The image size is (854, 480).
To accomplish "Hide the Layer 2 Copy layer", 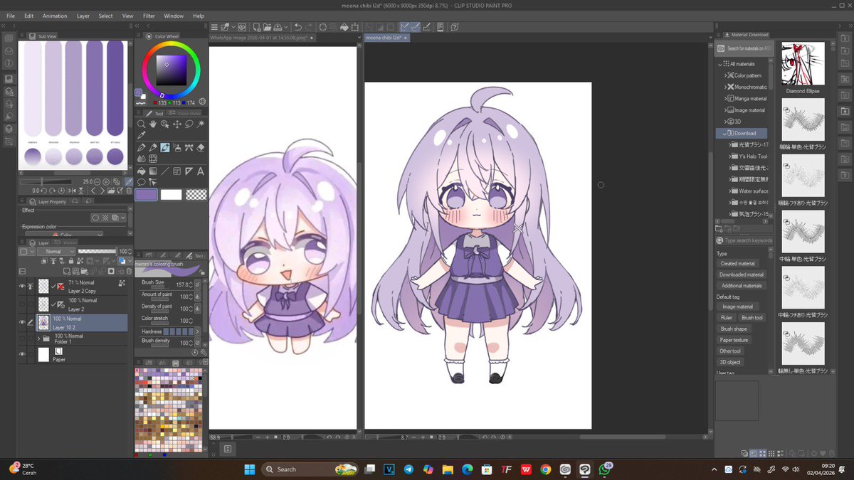I will point(23,286).
